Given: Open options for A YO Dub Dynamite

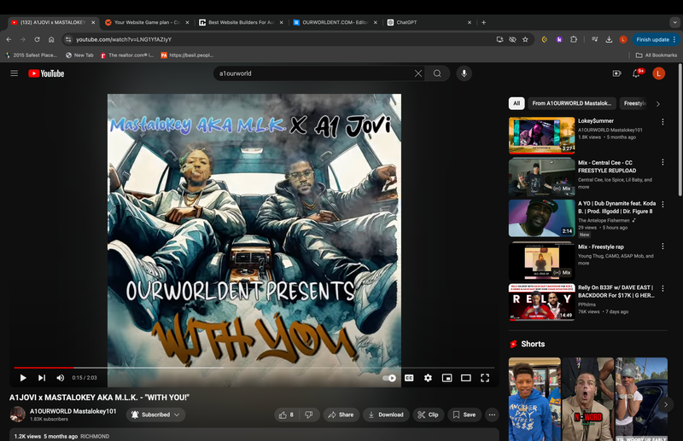Looking at the screenshot, I should point(663,204).
